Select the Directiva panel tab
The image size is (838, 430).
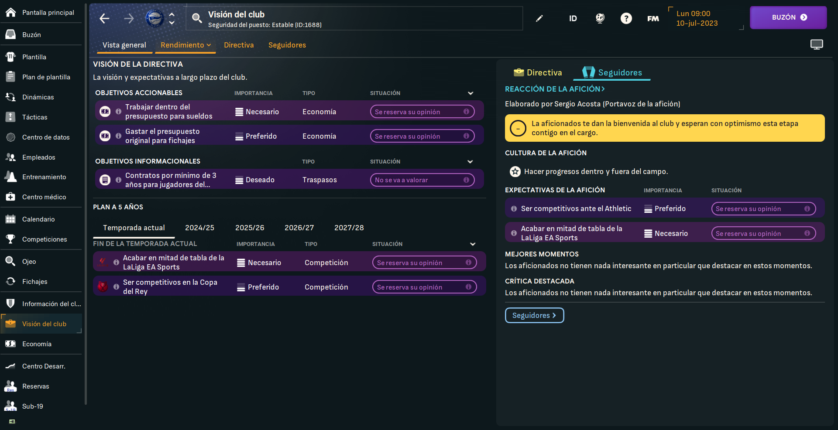click(538, 72)
